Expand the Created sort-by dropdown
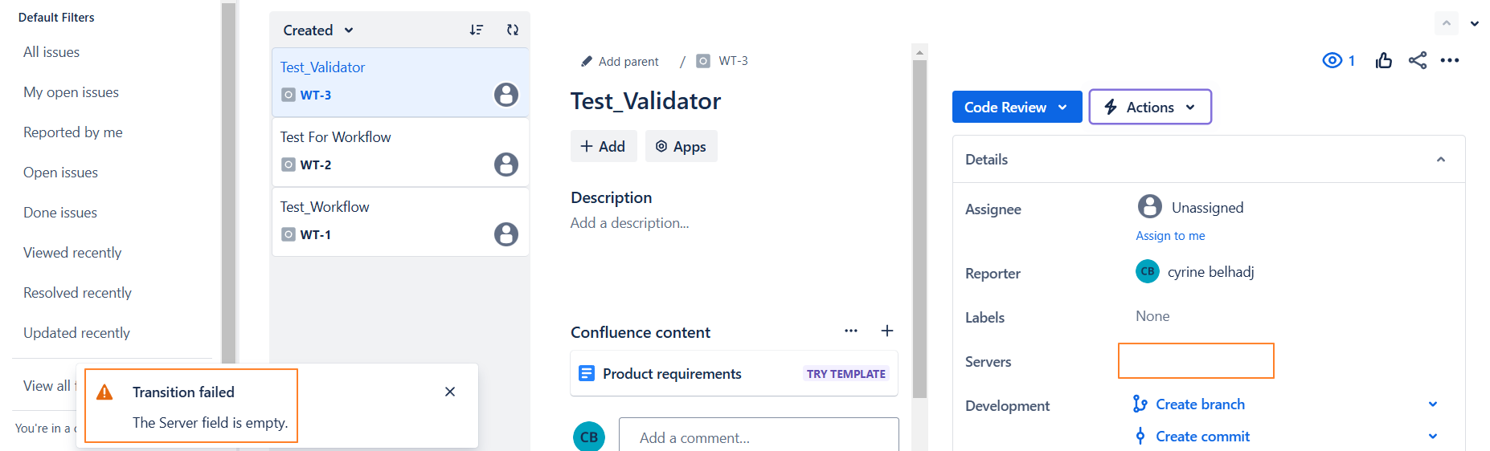The image size is (1490, 451). (x=318, y=30)
